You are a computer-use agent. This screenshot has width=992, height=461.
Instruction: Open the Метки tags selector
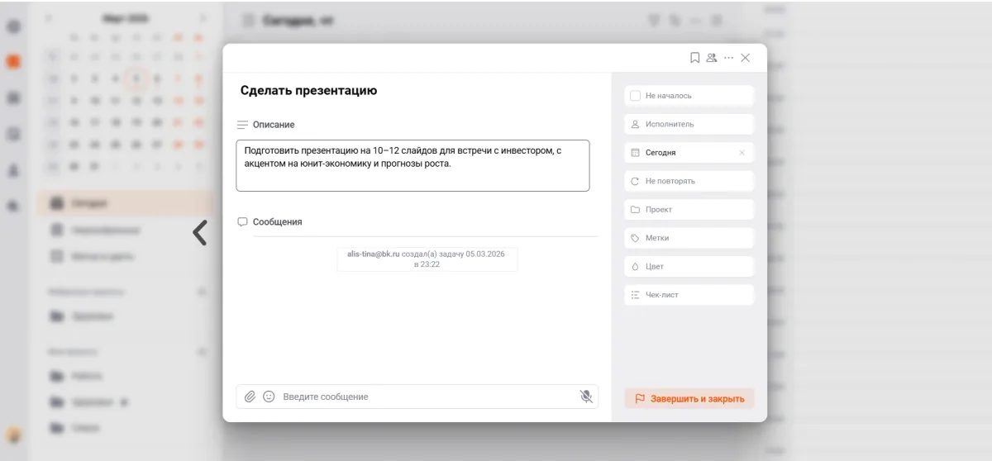[x=689, y=238]
